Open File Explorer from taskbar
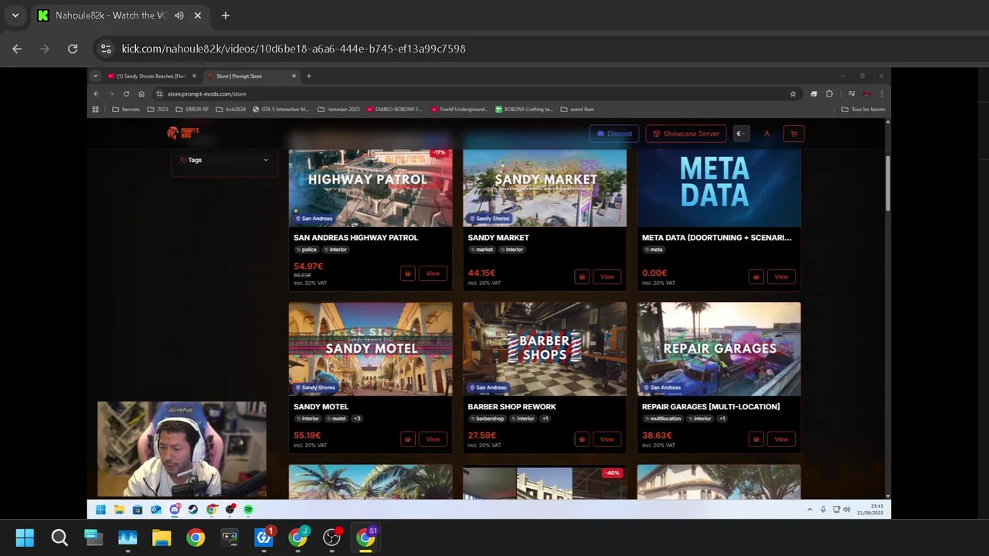The height and width of the screenshot is (556, 989). click(161, 537)
